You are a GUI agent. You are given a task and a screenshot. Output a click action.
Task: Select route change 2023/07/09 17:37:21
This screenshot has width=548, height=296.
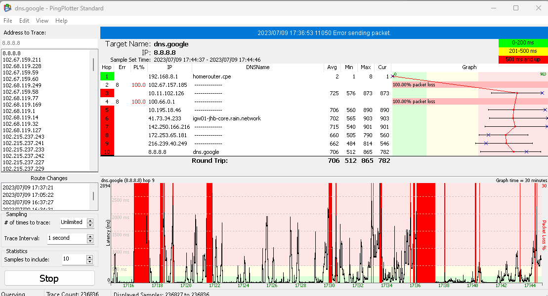(x=28, y=187)
